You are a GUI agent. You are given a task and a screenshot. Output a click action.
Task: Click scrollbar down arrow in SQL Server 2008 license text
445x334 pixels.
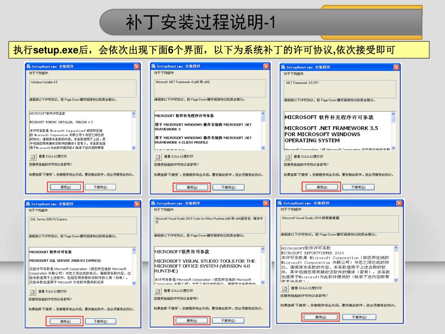click(134, 283)
